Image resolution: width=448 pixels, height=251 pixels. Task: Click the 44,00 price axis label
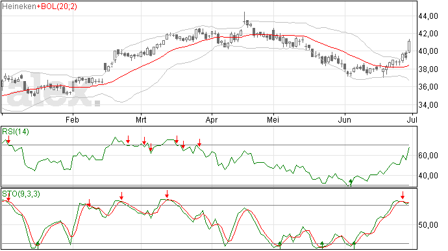[429, 16]
